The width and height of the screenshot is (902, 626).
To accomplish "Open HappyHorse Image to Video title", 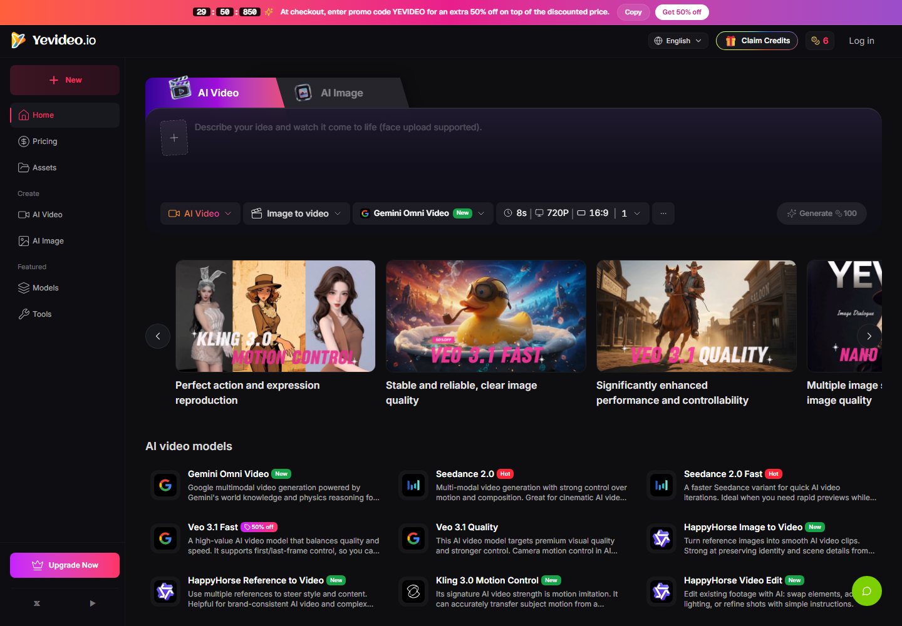I will coord(743,527).
